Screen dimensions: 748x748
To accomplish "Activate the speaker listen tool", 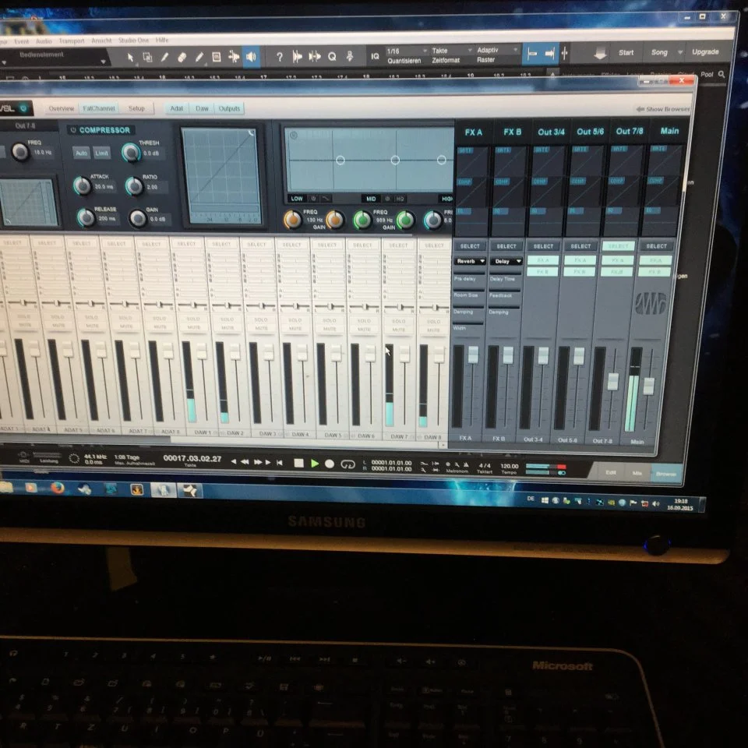I will click(x=252, y=57).
